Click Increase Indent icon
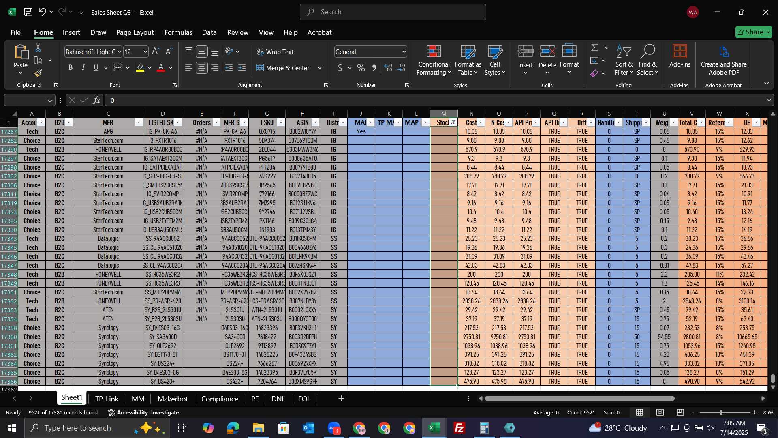778x438 pixels. (x=242, y=68)
